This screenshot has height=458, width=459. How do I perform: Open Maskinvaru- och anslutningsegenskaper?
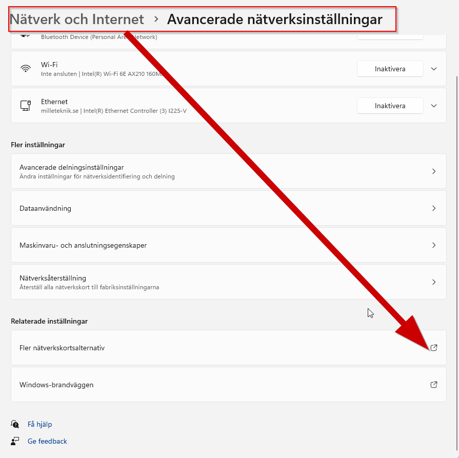click(229, 245)
